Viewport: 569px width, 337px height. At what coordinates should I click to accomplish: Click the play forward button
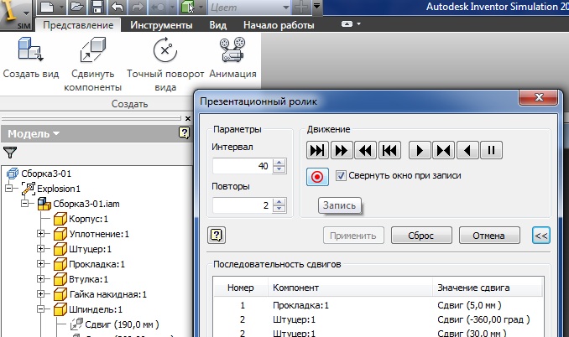[x=420, y=150]
